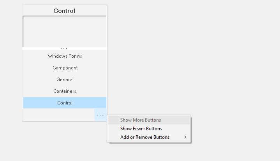The image size is (280, 161).
Task: Click the blank icon margin beside Show More Buttons
Action: (x=114, y=120)
